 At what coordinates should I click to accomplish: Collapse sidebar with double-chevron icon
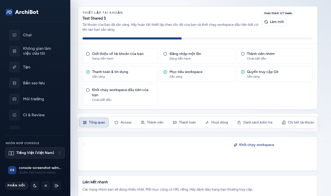click(x=46, y=186)
